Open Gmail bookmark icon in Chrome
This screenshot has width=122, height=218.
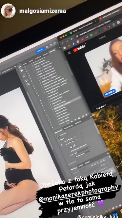[87, 37]
